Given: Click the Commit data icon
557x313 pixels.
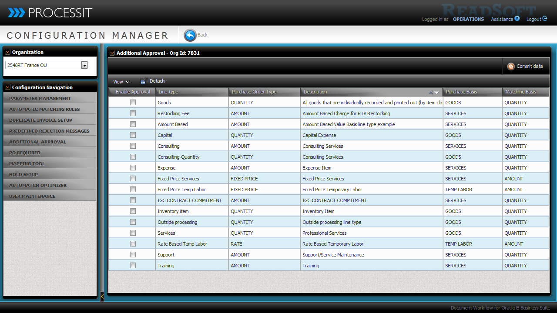Looking at the screenshot, I should (x=511, y=67).
